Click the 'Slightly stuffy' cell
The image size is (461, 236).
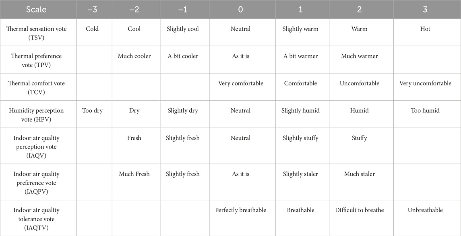[x=300, y=138]
